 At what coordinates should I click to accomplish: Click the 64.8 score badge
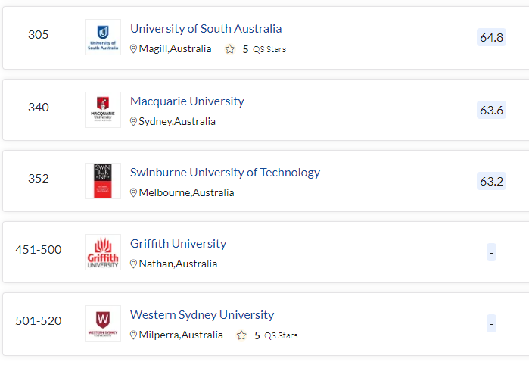pyautogui.click(x=492, y=37)
